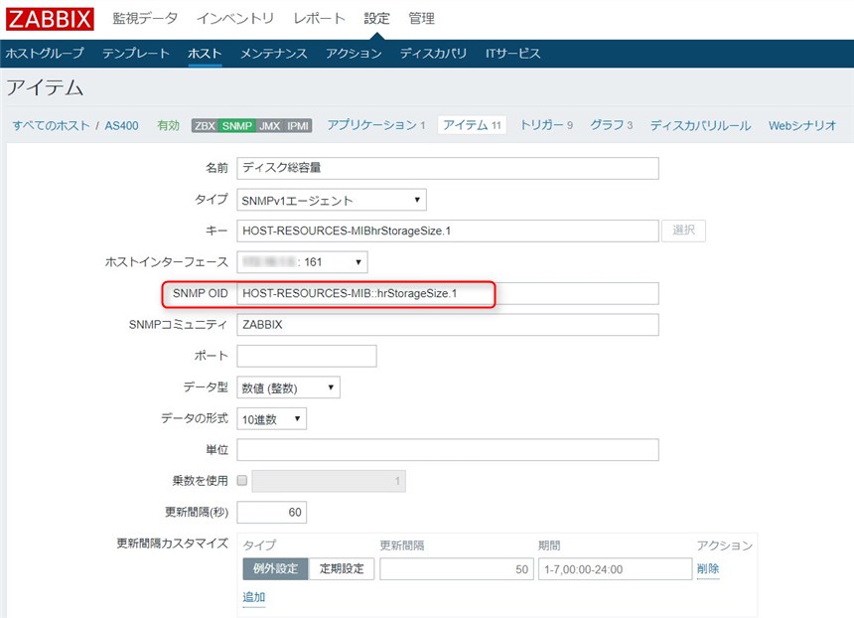The height and width of the screenshot is (618, 854).
Task: Click the 追加 link to add interval
Action: pos(254,597)
